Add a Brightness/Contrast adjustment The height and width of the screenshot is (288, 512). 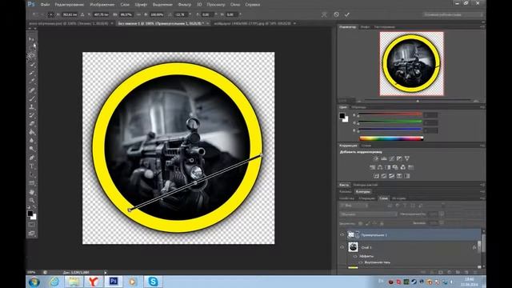pyautogui.click(x=376, y=158)
